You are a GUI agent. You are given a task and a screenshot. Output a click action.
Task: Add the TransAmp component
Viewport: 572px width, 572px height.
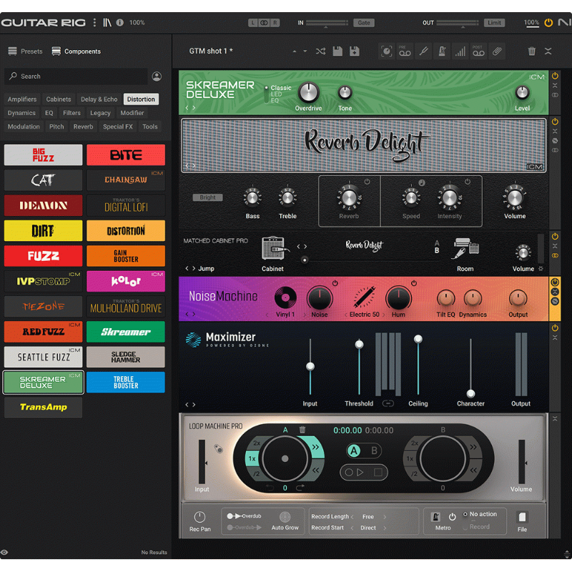coord(43,407)
